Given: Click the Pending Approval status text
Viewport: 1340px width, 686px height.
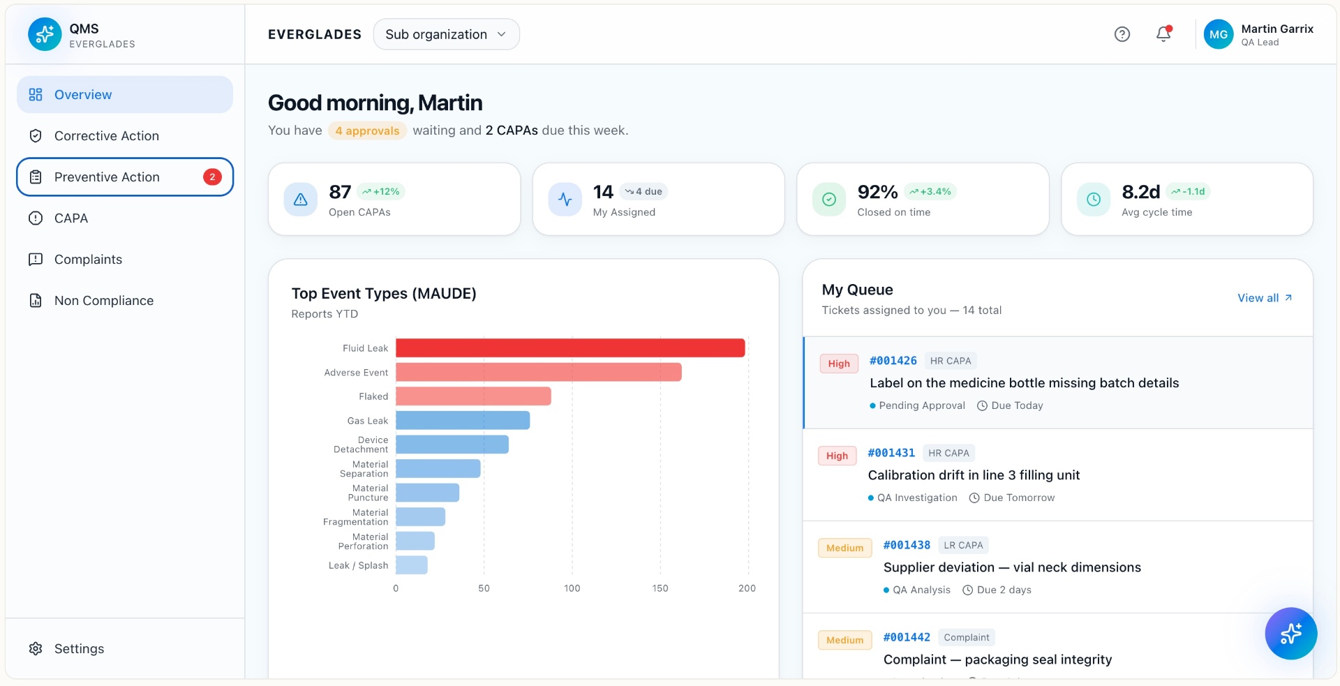Looking at the screenshot, I should (x=922, y=405).
